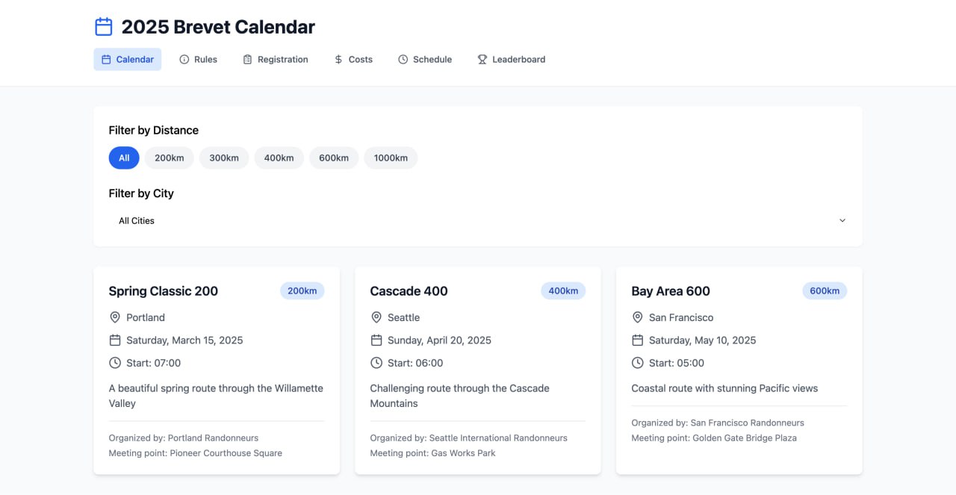Click the dollar sign icon for Costs
This screenshot has width=956, height=495.
pyautogui.click(x=338, y=59)
